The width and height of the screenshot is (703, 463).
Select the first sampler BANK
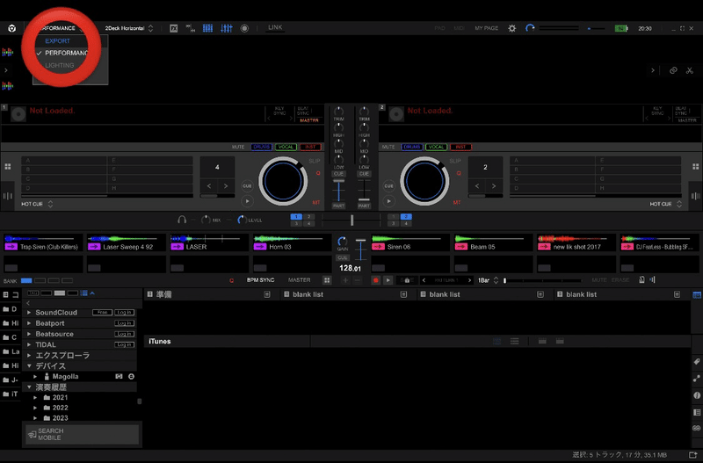(26, 280)
